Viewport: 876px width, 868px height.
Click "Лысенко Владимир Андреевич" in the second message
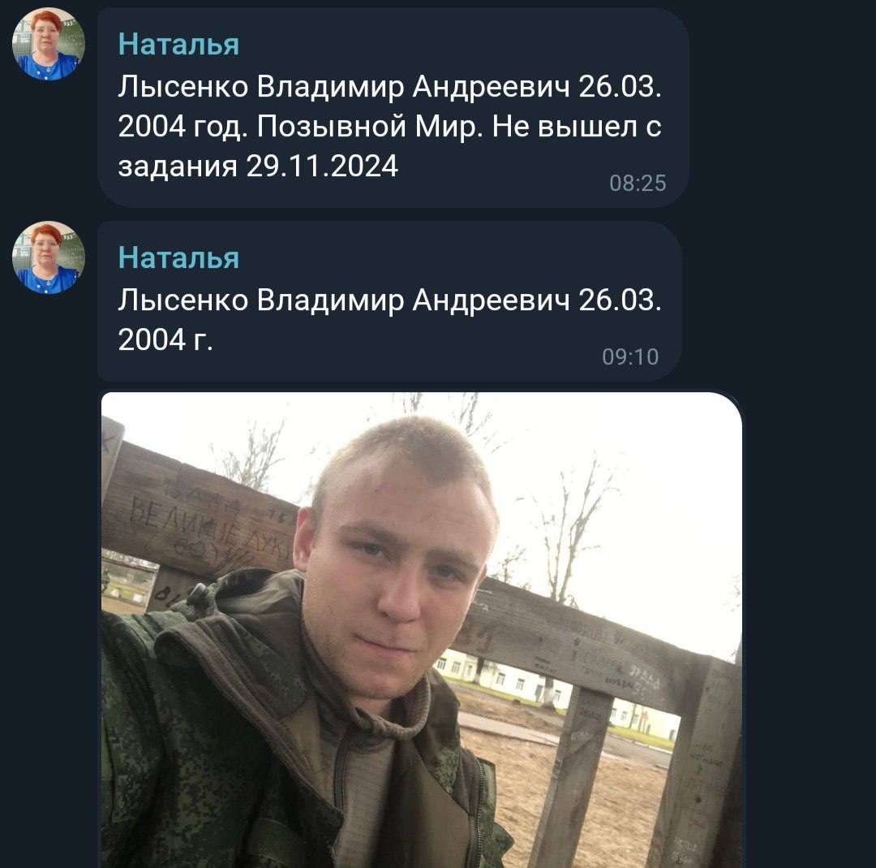point(344,301)
